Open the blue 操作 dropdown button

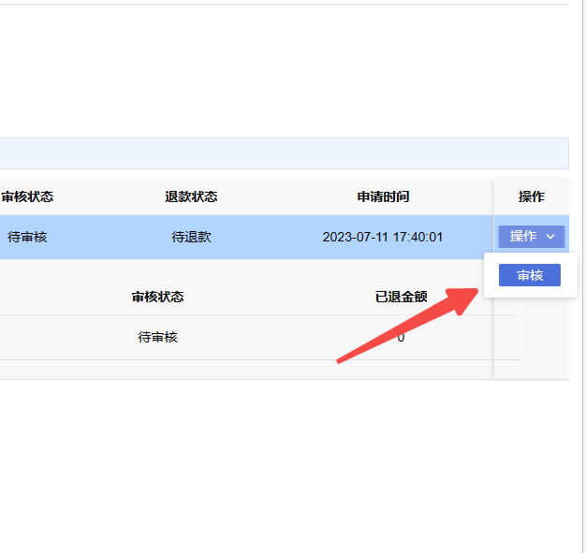531,237
